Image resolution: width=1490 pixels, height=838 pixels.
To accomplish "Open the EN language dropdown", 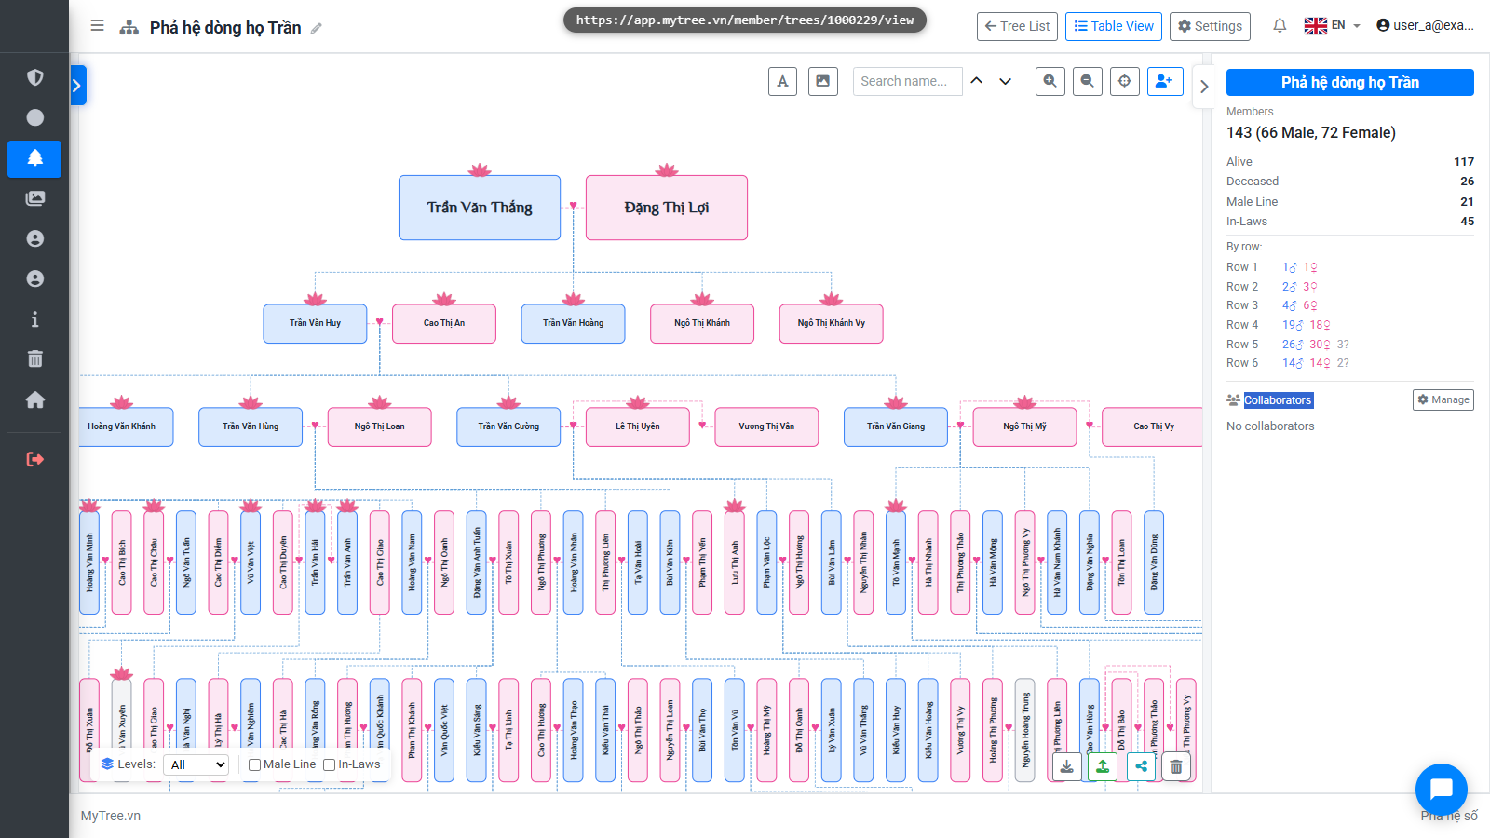I will [x=1333, y=26].
